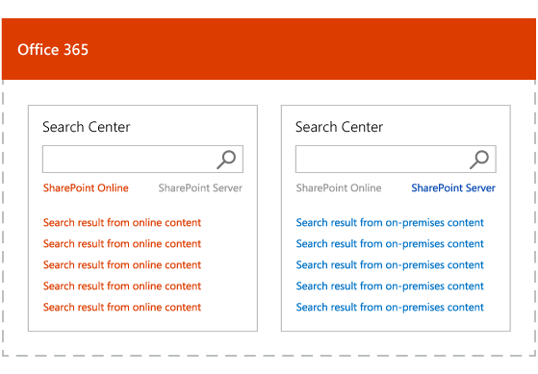Select the gray SharePoint Online tab
Viewport: 538px width, 374px height.
[x=339, y=187]
